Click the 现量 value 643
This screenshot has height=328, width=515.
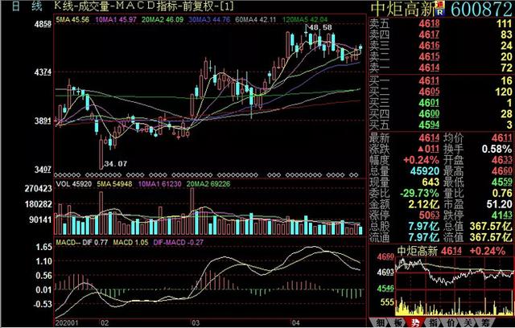(x=431, y=182)
